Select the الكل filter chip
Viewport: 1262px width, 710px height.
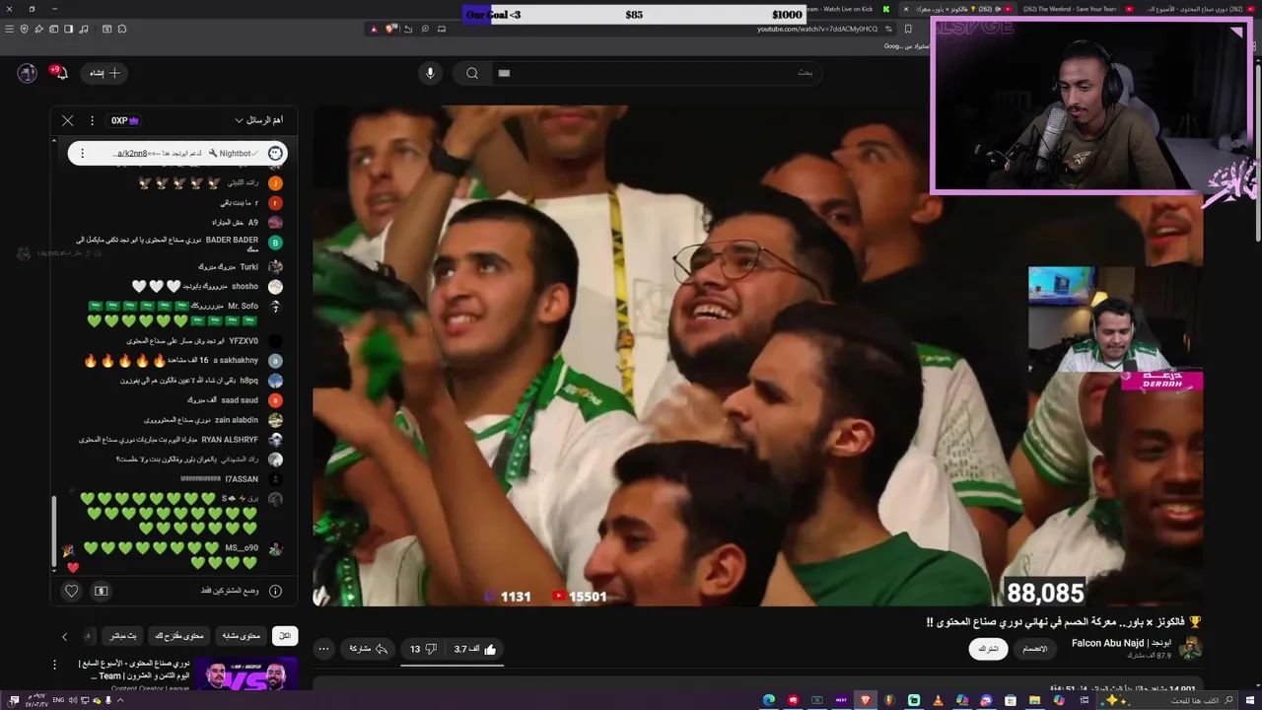[x=285, y=636]
